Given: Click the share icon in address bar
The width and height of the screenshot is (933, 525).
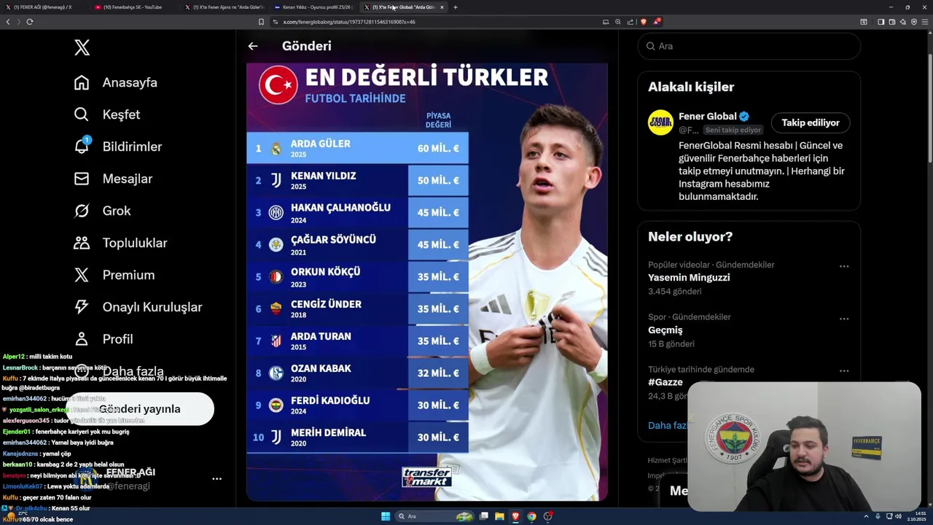Looking at the screenshot, I should (x=630, y=22).
